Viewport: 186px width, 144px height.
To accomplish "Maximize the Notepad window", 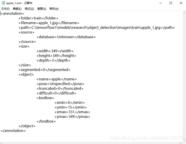I will click(171, 3).
